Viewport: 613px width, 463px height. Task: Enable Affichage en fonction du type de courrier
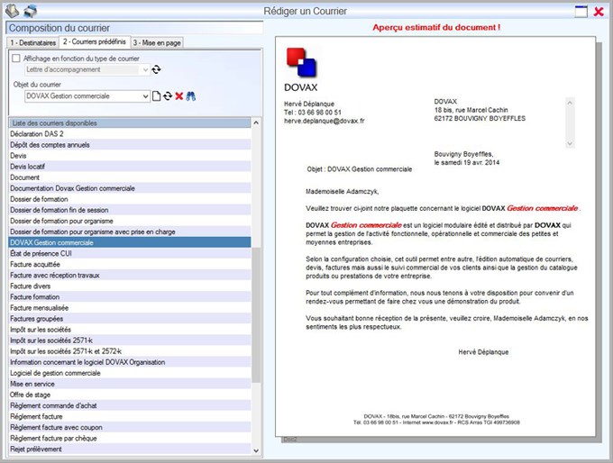click(16, 59)
